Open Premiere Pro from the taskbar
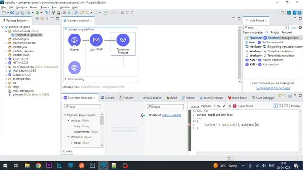This screenshot has height=170, width=303. pos(49,165)
